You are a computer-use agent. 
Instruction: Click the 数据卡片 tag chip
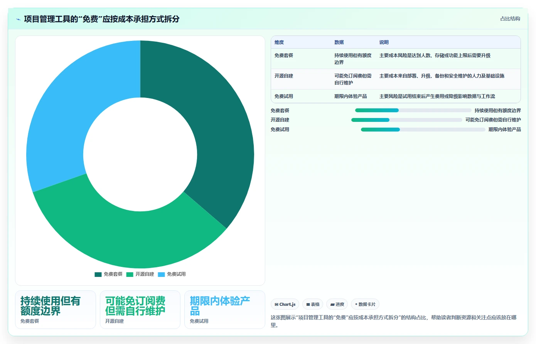tap(365, 304)
